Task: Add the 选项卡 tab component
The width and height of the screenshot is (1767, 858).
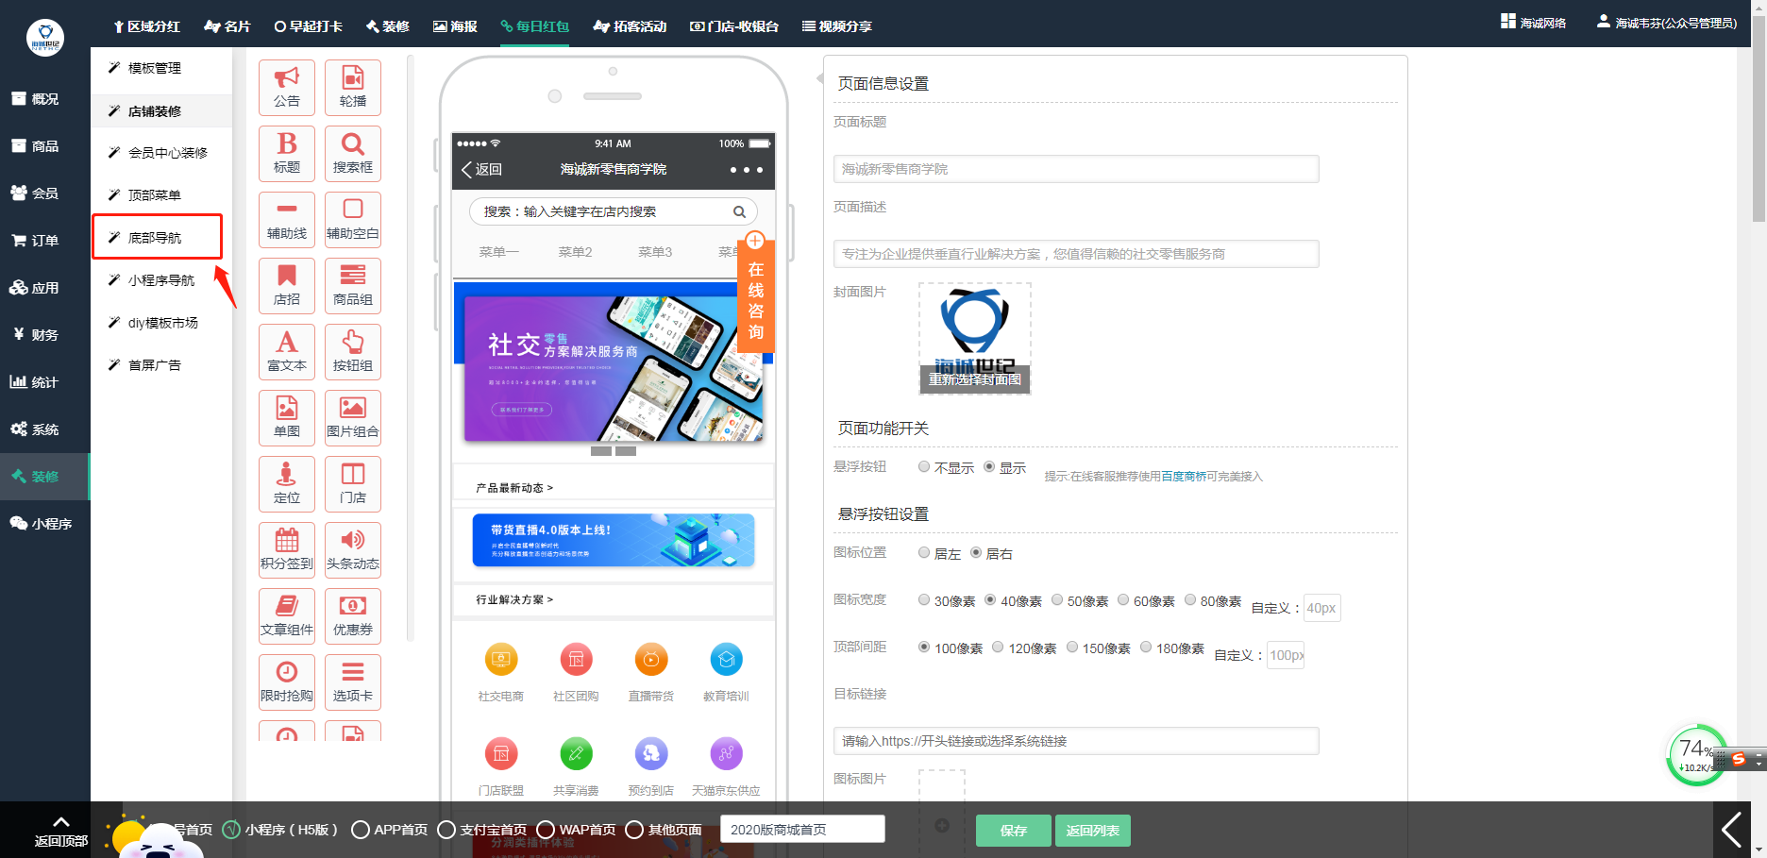Action: click(x=353, y=682)
